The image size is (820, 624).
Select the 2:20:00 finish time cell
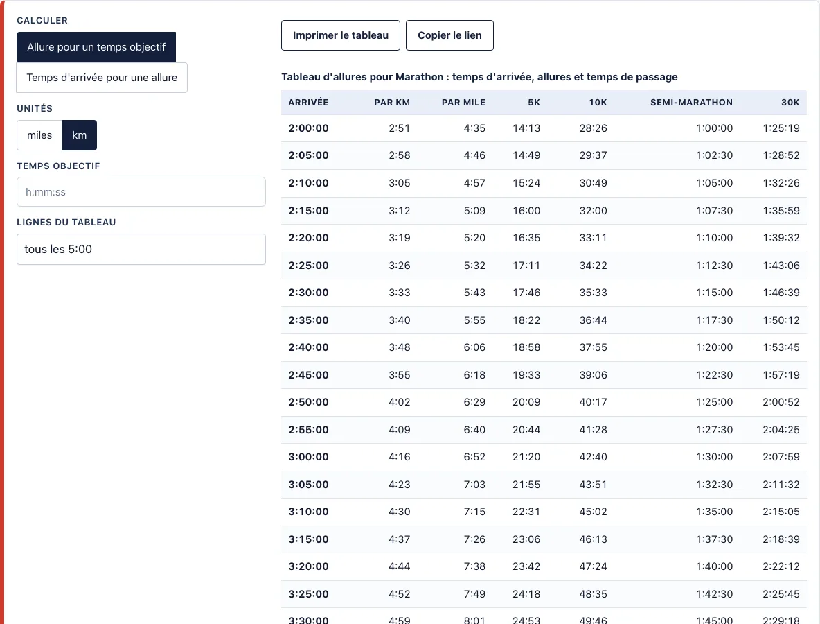309,238
